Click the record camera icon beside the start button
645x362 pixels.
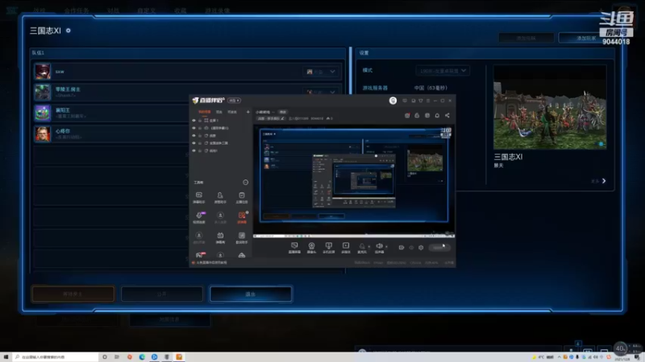click(401, 248)
